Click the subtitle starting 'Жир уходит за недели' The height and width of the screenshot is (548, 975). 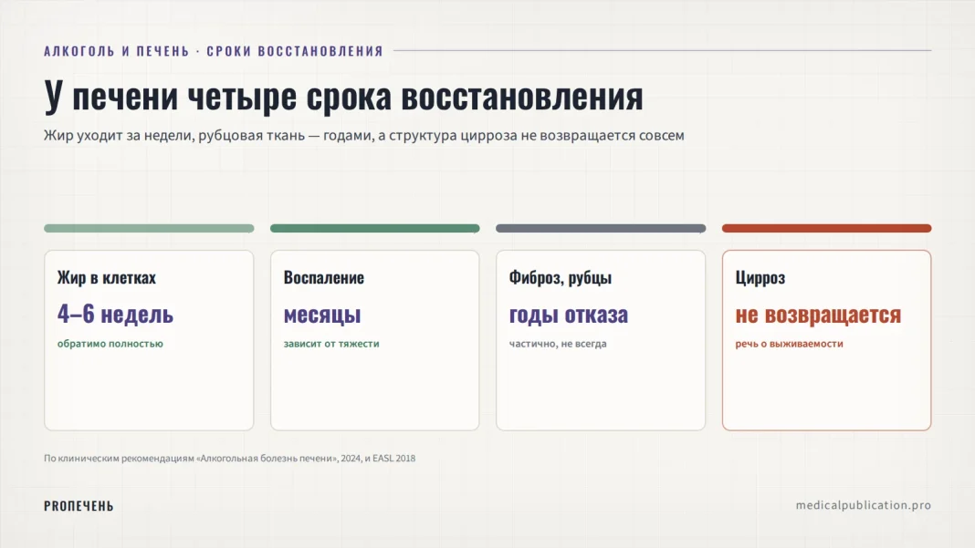(363, 136)
